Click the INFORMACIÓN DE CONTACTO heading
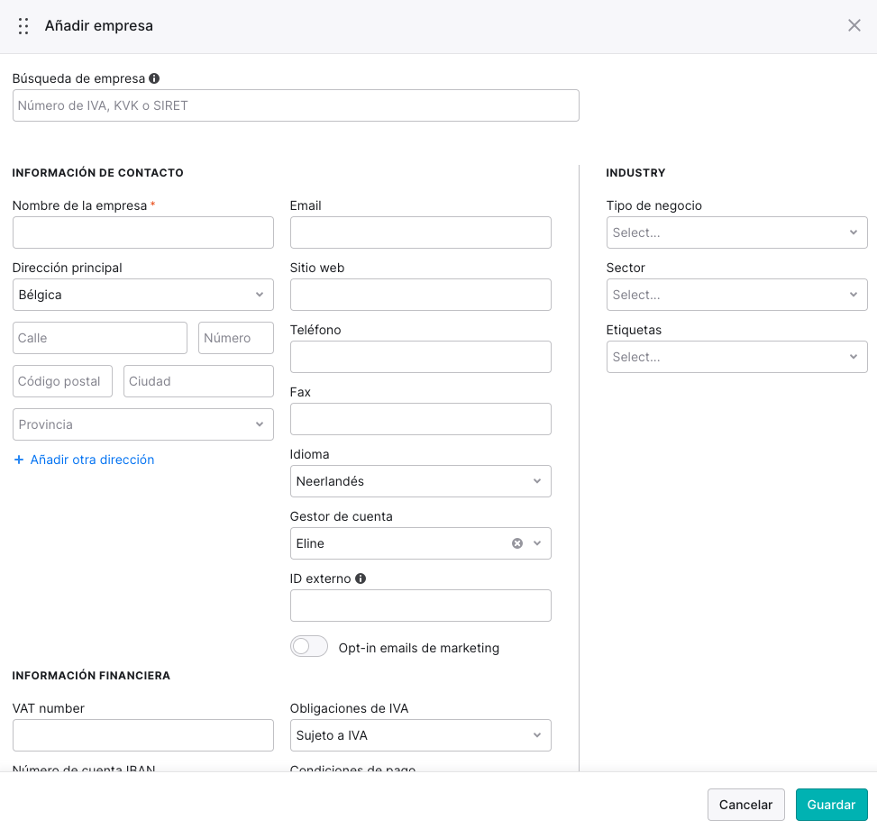The height and width of the screenshot is (829, 877). point(98,173)
